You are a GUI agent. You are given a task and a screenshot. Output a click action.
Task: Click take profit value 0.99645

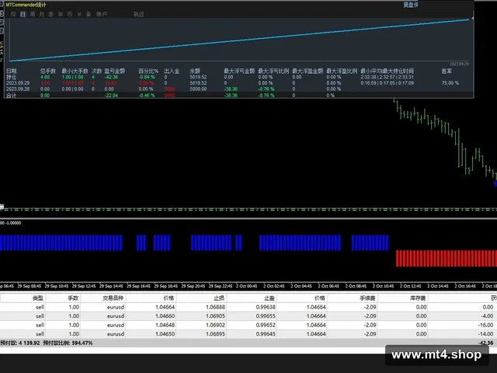click(266, 333)
